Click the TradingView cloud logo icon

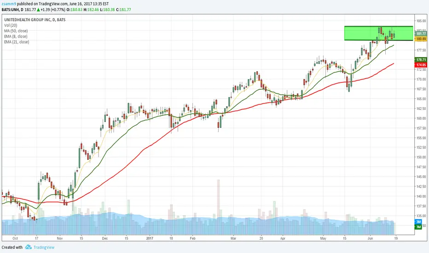pos(29,247)
